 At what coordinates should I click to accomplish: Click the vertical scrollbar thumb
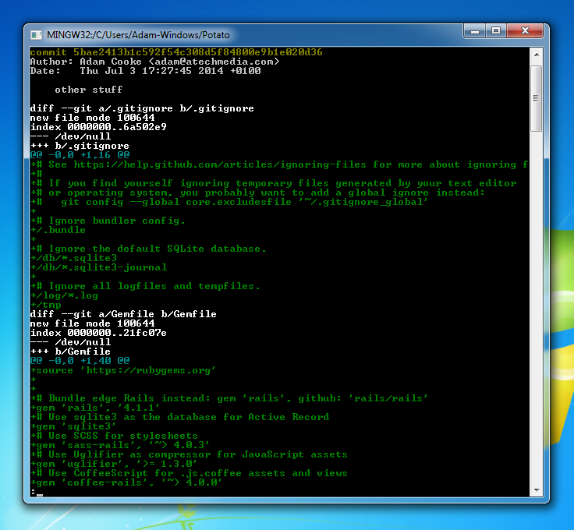click(x=537, y=98)
